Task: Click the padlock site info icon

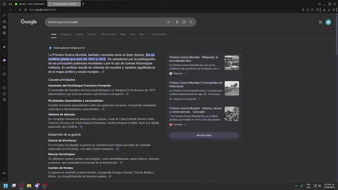Action: coord(26,10)
